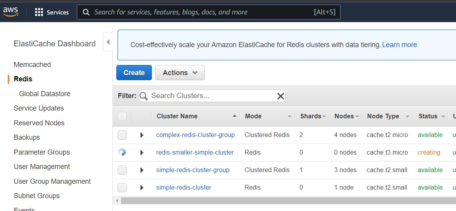Click the search magnifier in the top bar
The image size is (456, 211).
coord(86,12)
